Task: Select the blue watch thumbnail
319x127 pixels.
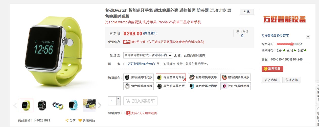Action: pos(73,105)
